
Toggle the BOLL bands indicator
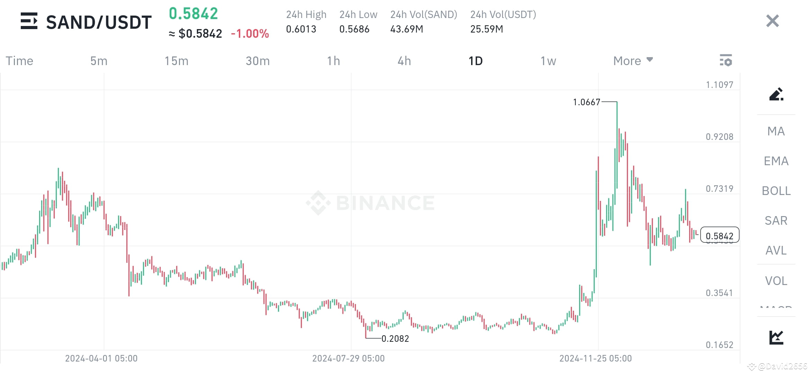776,191
